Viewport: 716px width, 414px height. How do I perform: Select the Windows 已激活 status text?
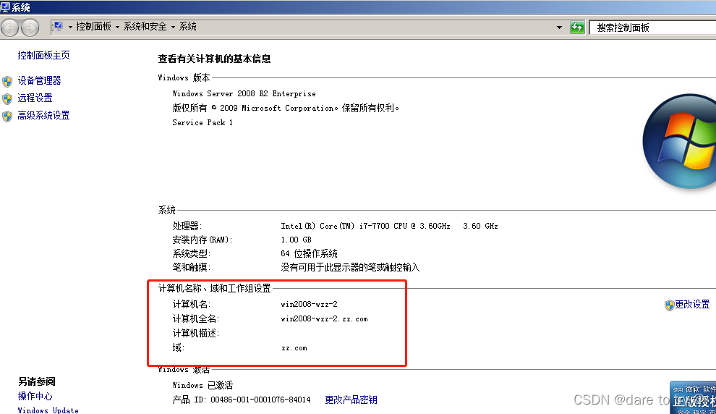(203, 385)
